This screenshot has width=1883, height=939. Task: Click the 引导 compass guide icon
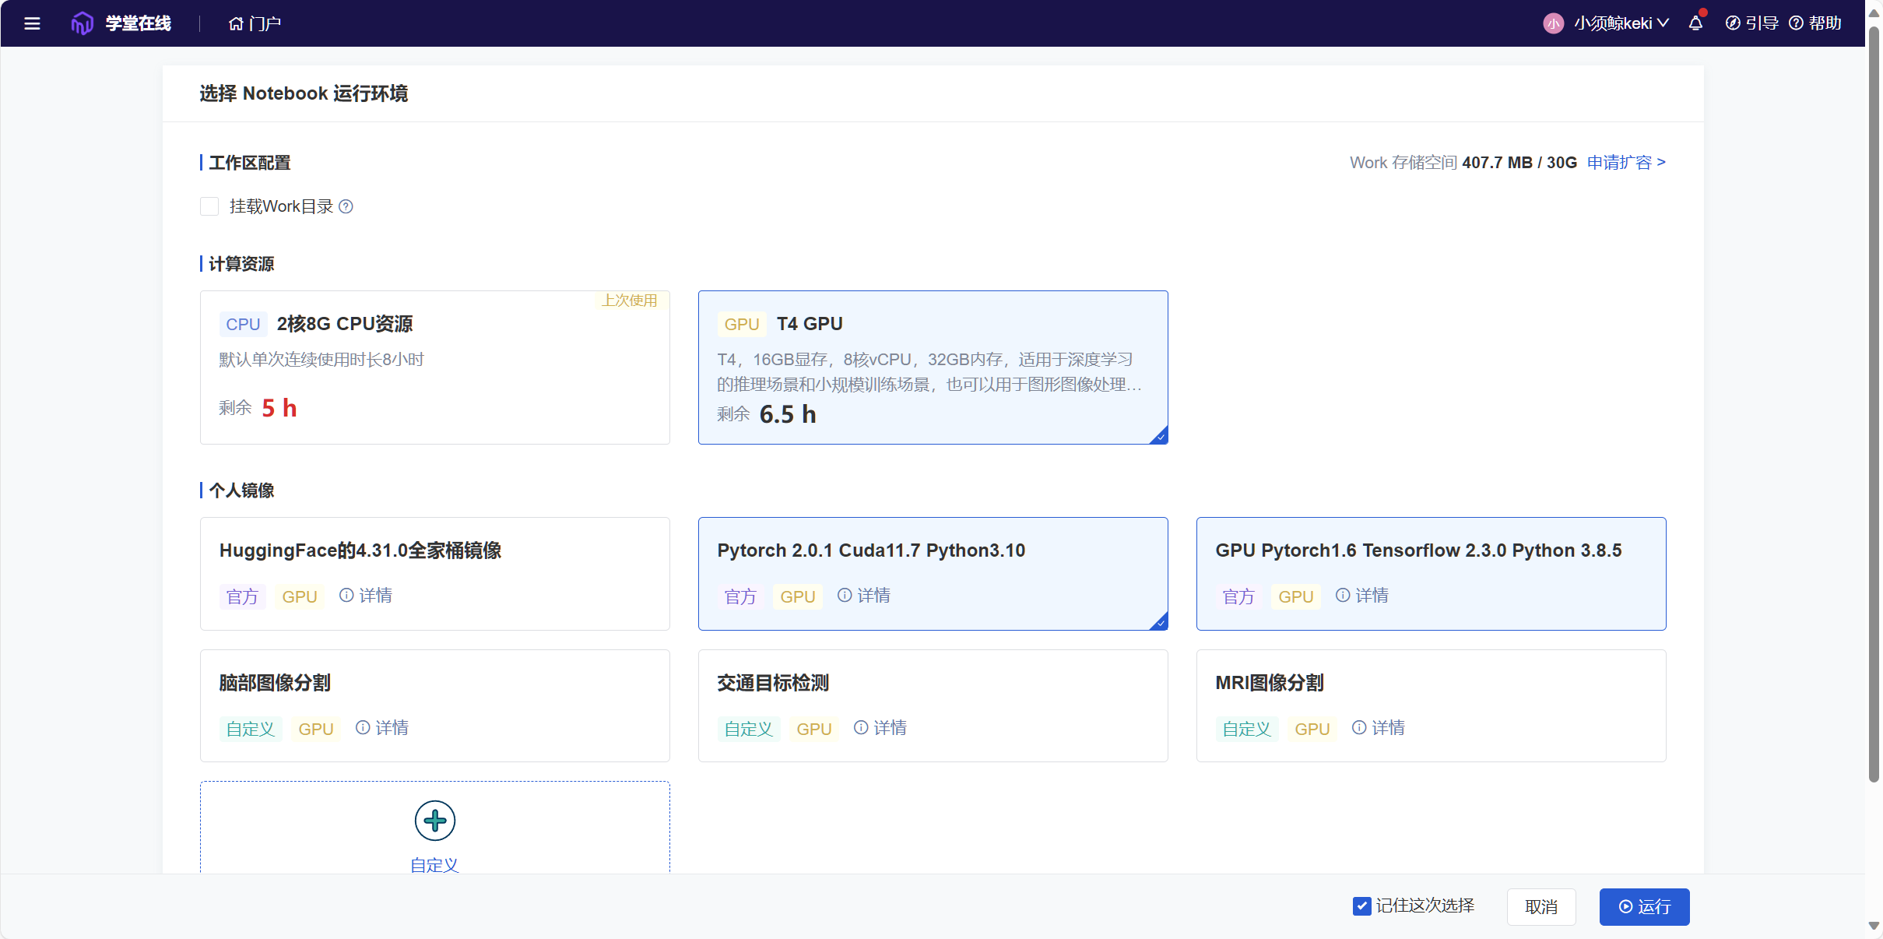pyautogui.click(x=1733, y=23)
